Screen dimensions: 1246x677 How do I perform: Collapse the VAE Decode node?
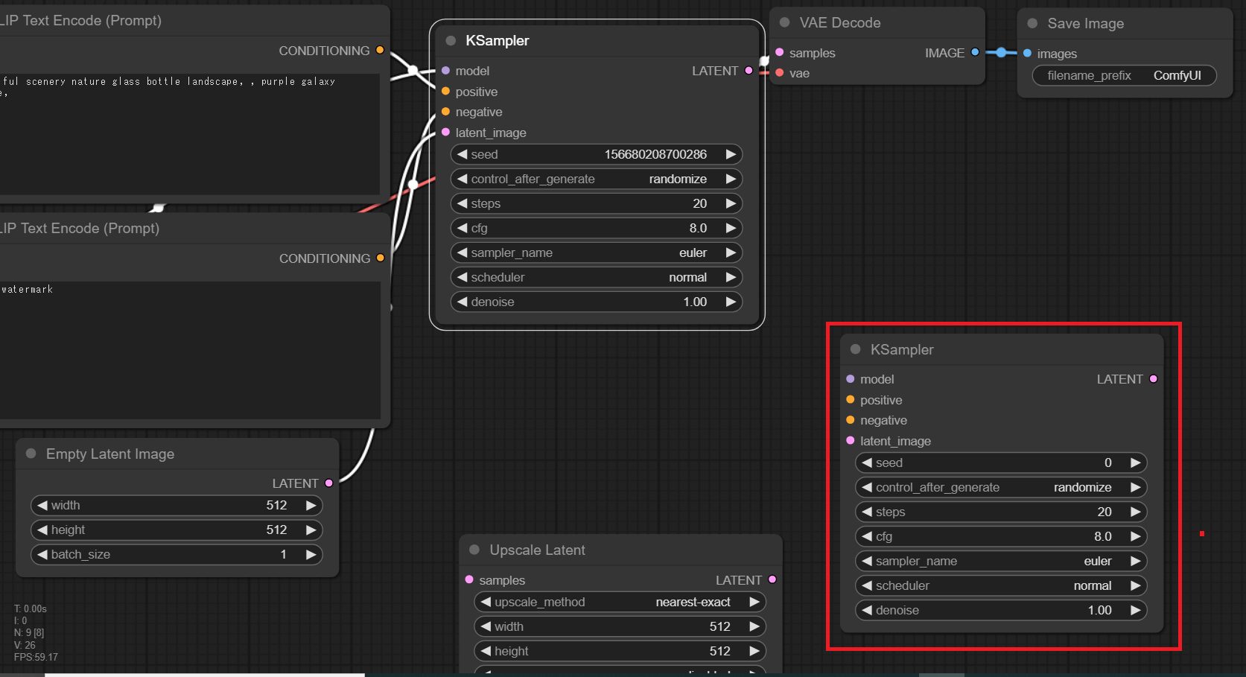(784, 22)
